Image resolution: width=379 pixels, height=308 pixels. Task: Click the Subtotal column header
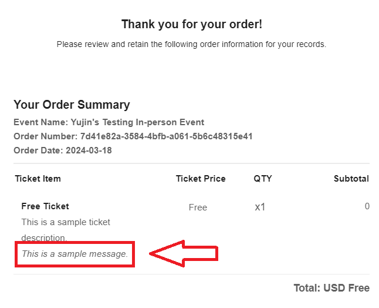(351, 179)
